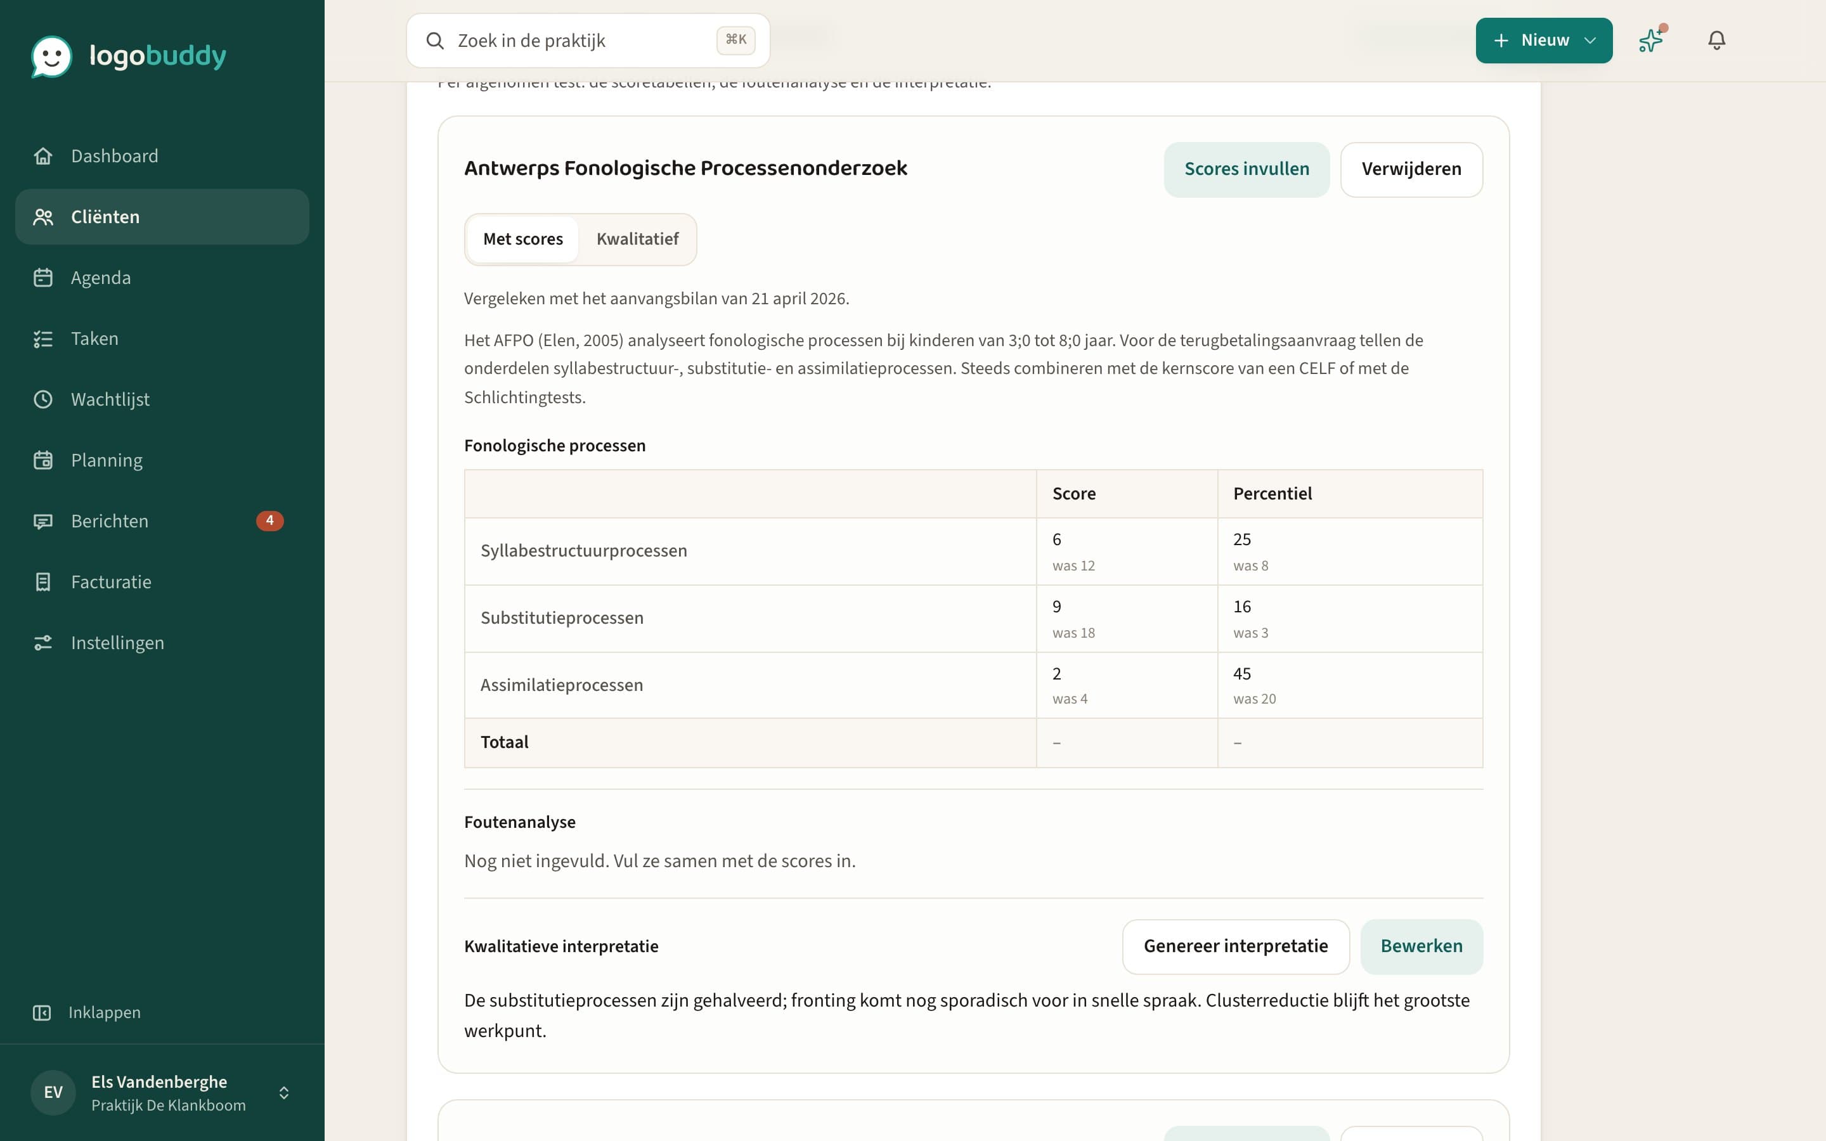Open the Instellingen sliders icon
Screen dimensions: 1826x1141
pos(43,643)
